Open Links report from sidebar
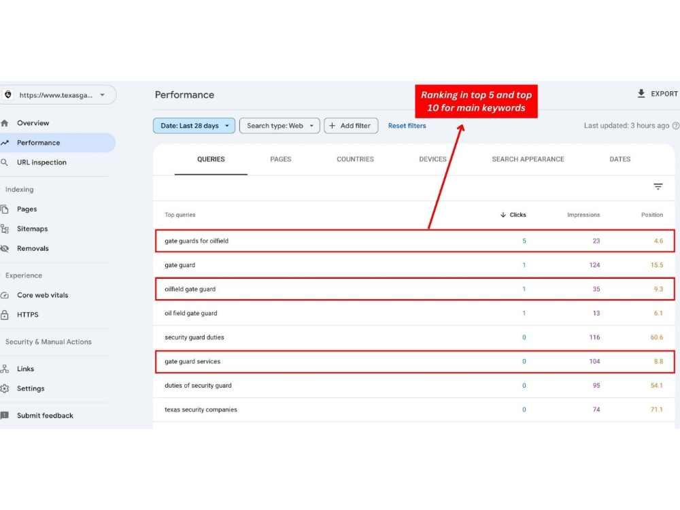The height and width of the screenshot is (510, 680). click(x=25, y=369)
